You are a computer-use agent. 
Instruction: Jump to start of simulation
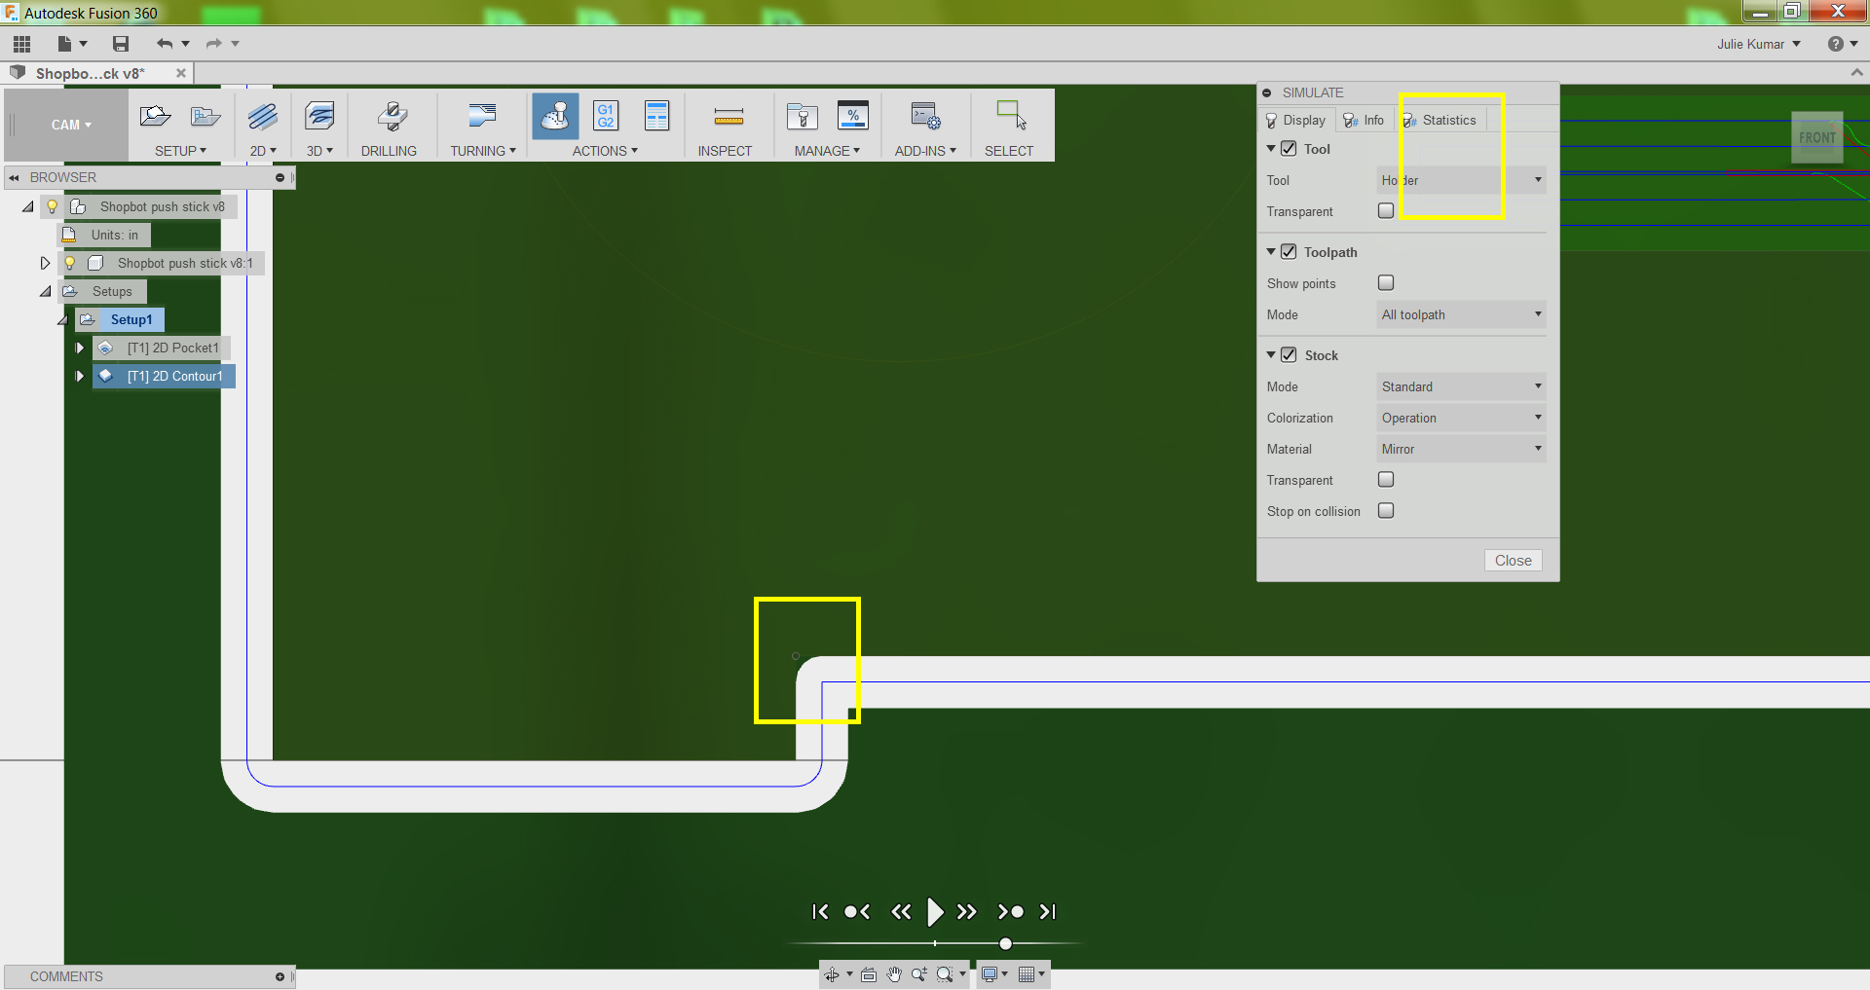click(820, 912)
